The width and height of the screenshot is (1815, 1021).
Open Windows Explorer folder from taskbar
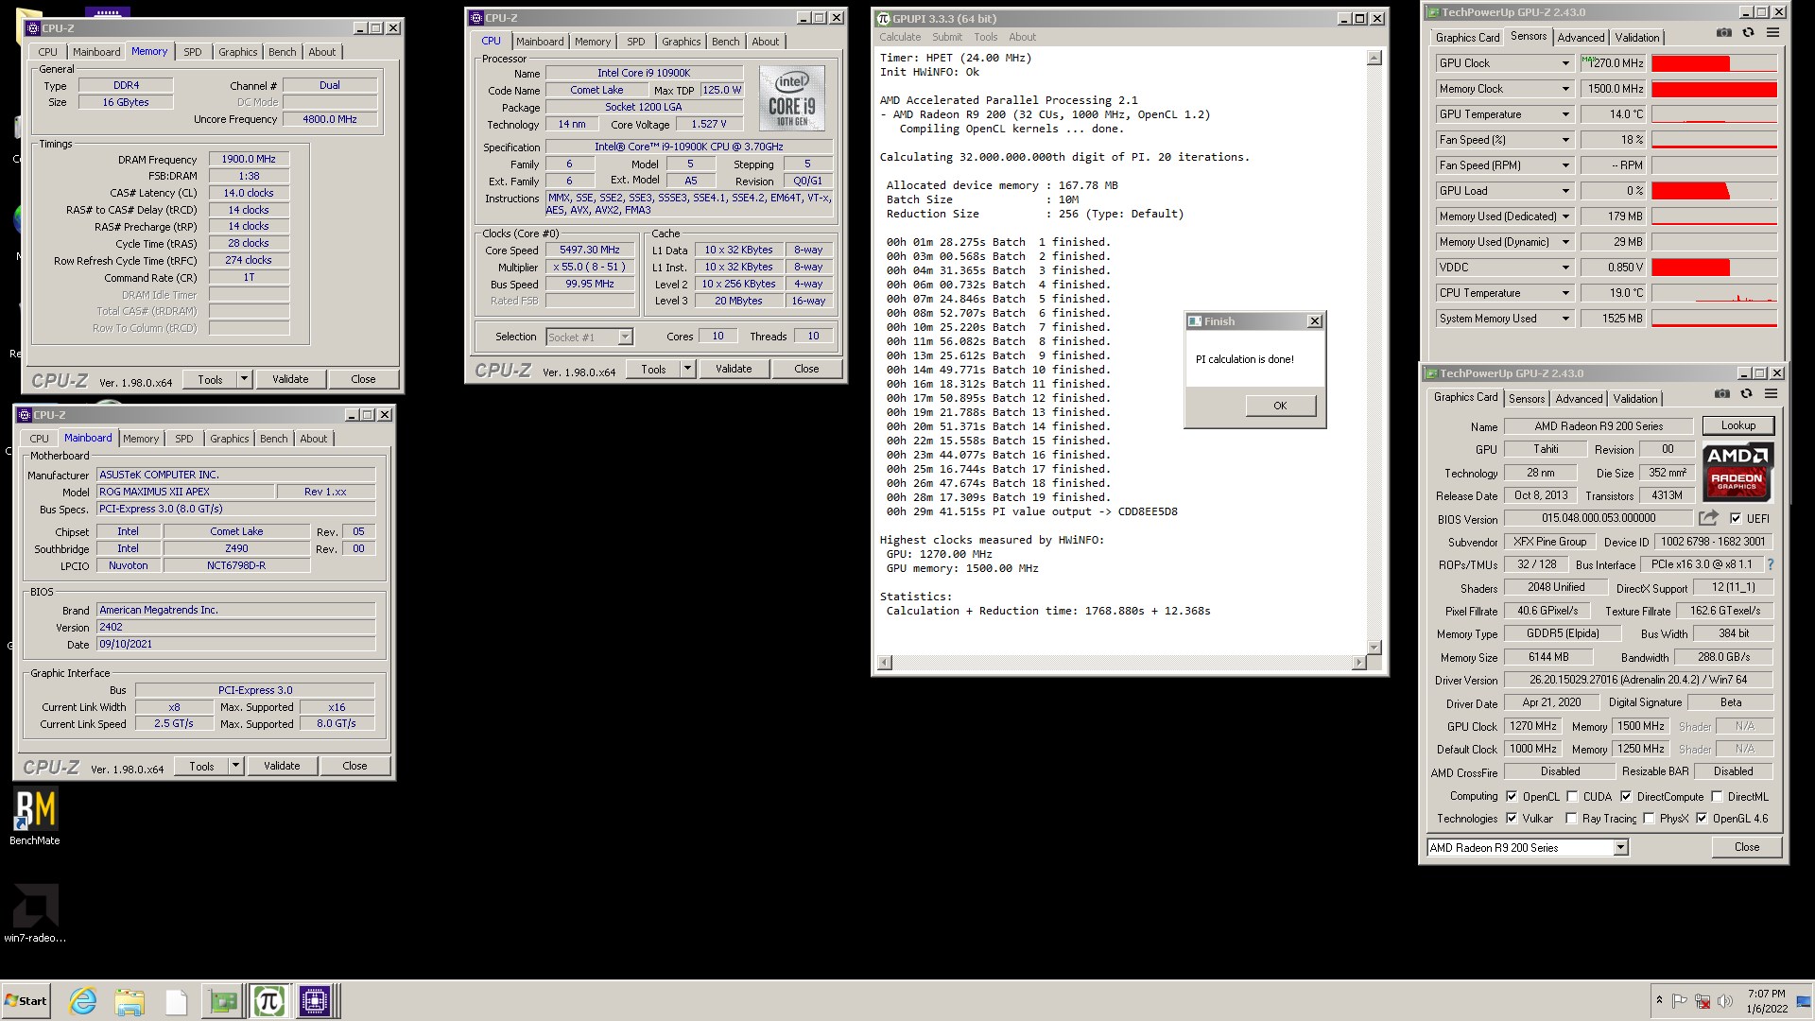(130, 1001)
